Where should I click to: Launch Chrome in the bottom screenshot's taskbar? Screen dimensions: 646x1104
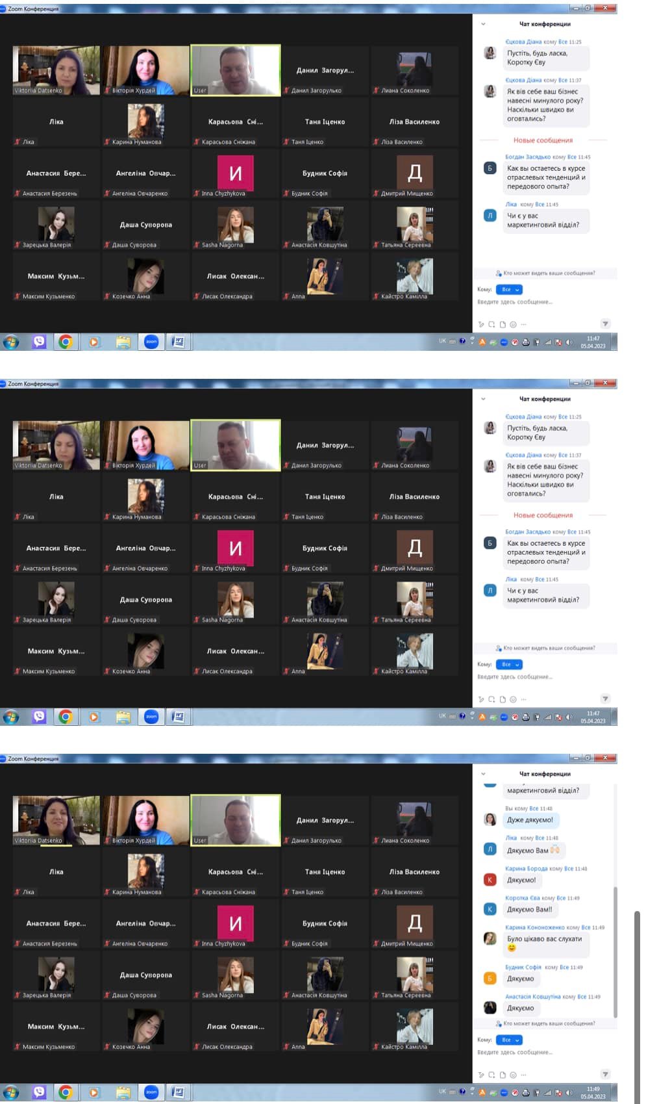tap(66, 1092)
